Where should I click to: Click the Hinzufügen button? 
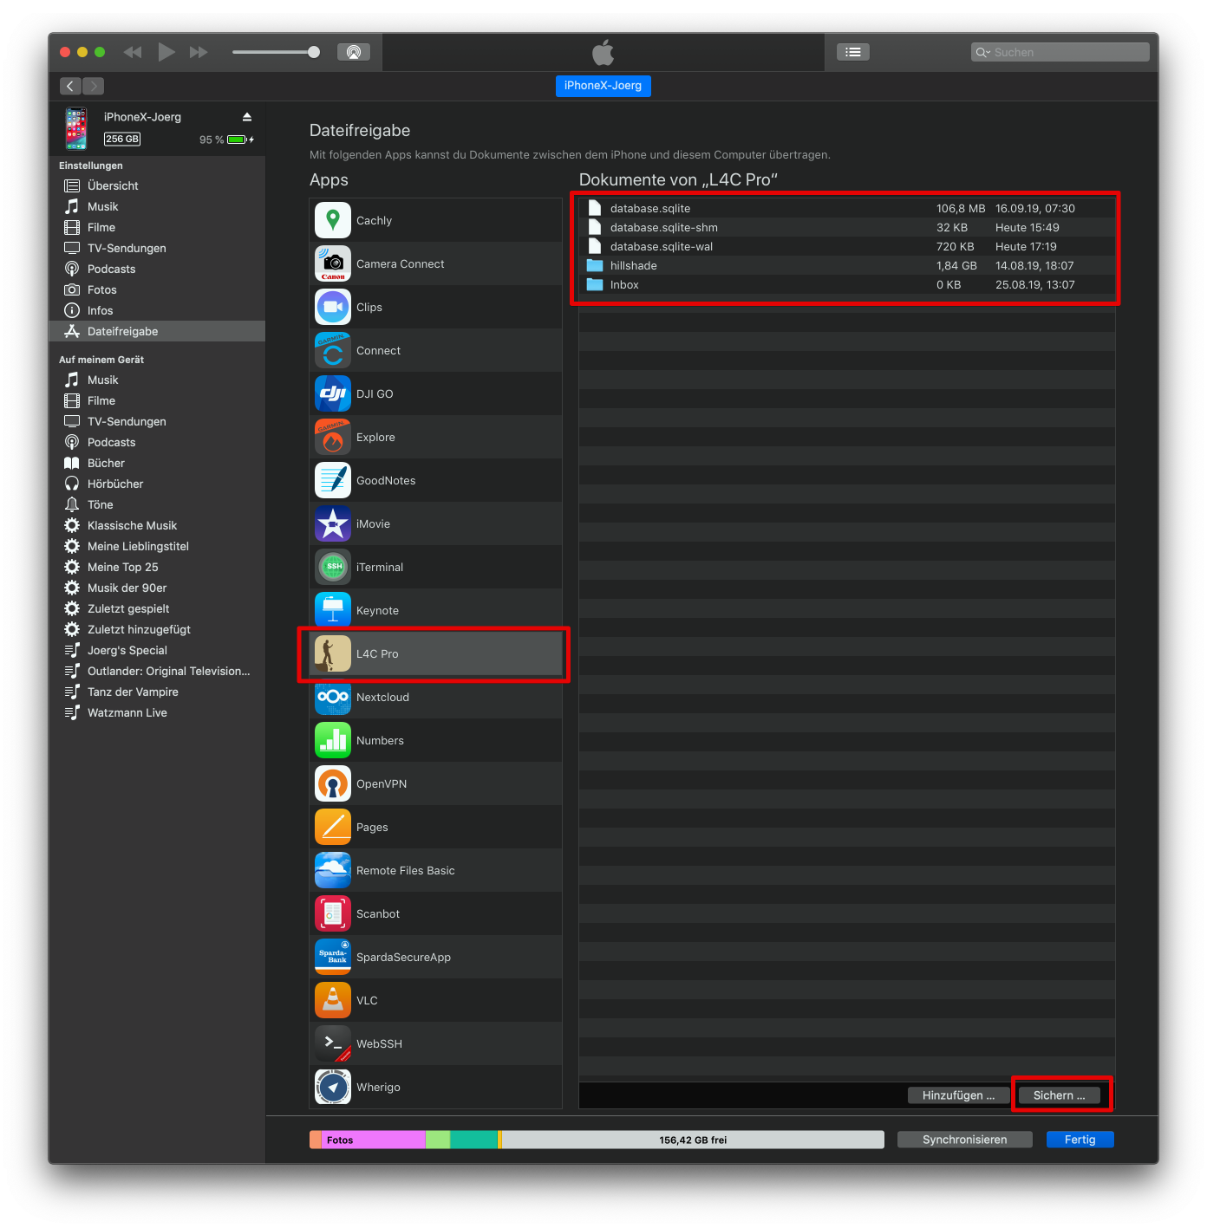click(958, 1095)
